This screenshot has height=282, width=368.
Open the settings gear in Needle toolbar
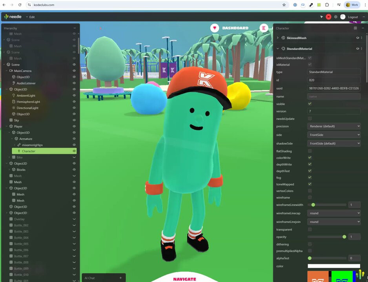coord(335,17)
